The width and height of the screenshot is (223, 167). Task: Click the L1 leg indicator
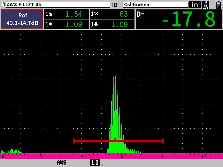point(95,163)
